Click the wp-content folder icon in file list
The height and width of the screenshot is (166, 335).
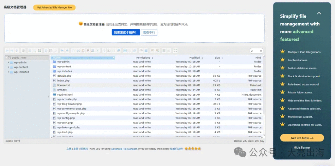[54, 66]
